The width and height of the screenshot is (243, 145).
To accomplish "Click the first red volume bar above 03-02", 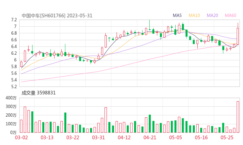I will (21, 126).
